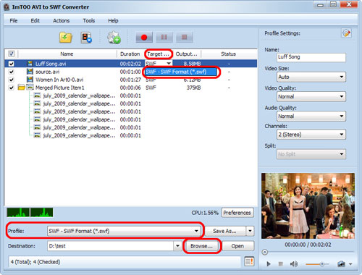362x275 pixels.
Task: Uncheck the Merged Picture Item1 checkbox
Action: (12, 88)
